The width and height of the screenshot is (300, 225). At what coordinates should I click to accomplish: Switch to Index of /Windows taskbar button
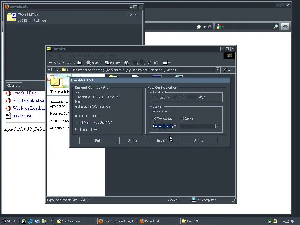pos(117,221)
